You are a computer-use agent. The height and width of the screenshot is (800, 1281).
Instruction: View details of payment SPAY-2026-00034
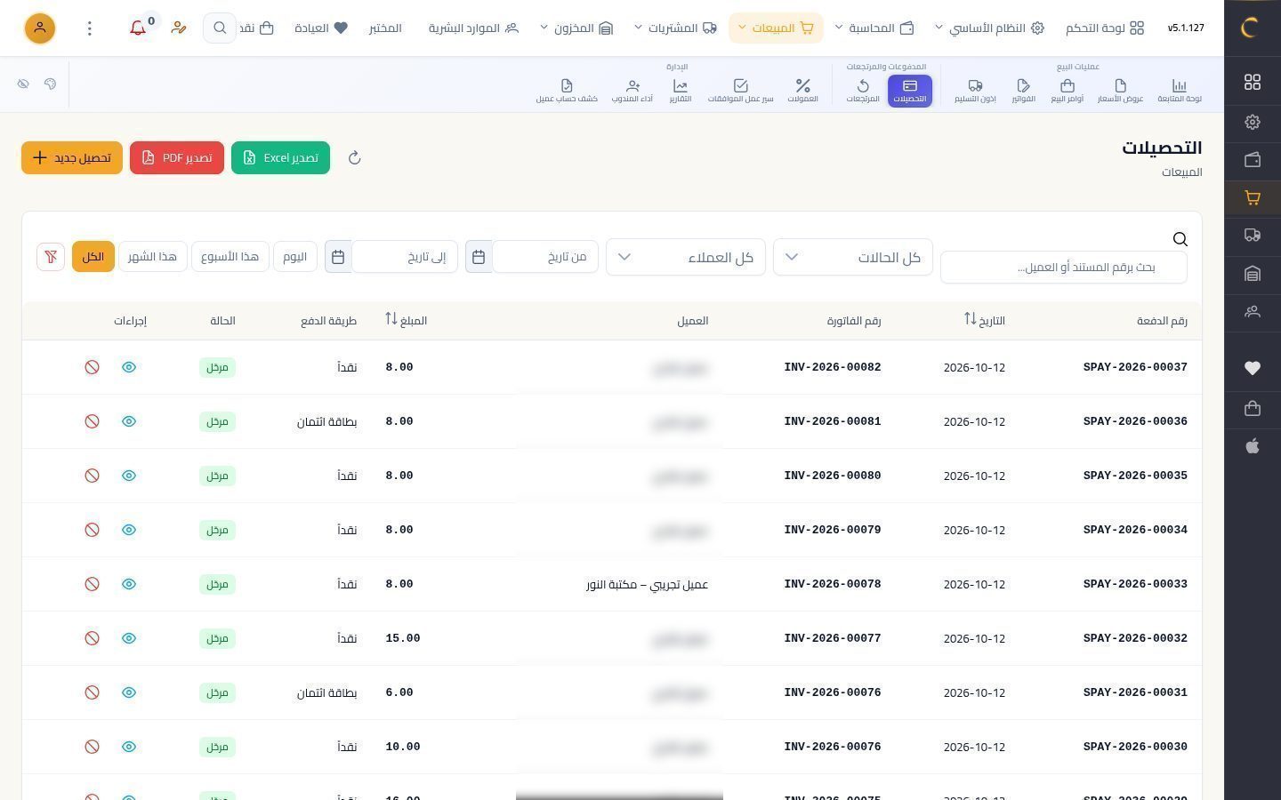tap(129, 530)
